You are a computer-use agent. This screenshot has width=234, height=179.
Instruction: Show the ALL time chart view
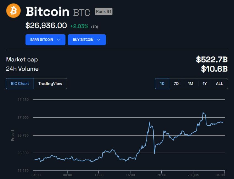click(219, 84)
